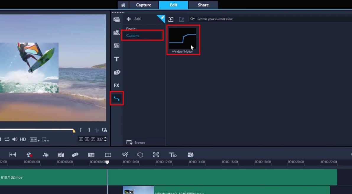The width and height of the screenshot is (352, 194).
Task: Click the 00:00:06.00 ruler mark
Action: click(x=65, y=162)
